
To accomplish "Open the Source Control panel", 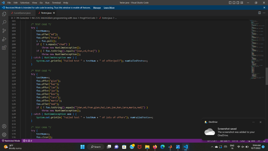I will (4, 31).
